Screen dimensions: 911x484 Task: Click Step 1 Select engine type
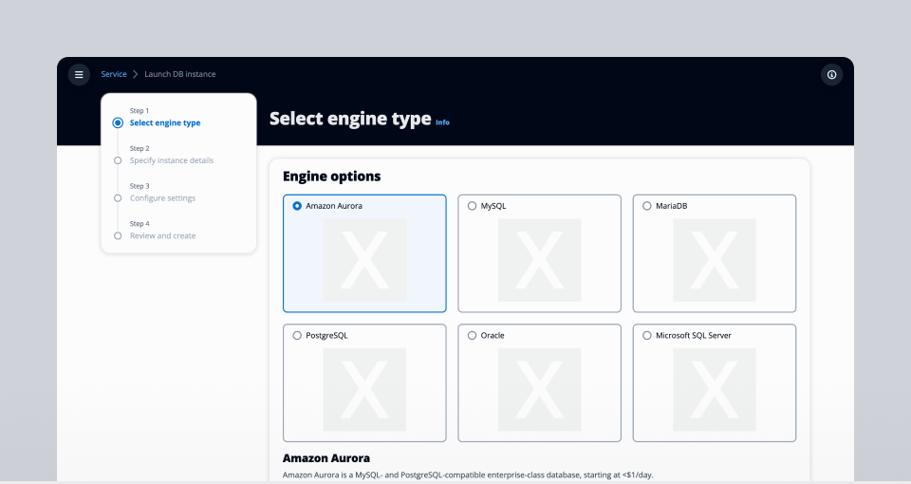click(164, 122)
